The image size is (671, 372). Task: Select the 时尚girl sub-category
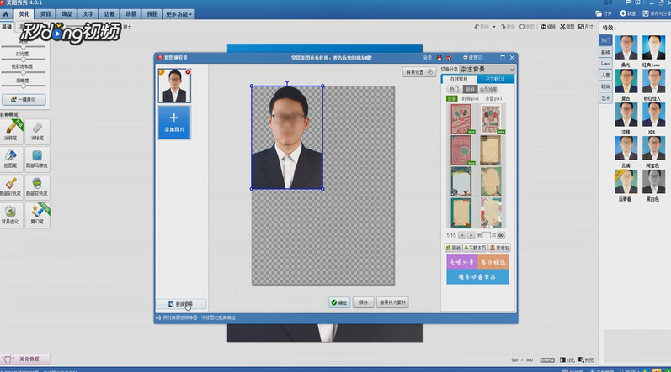[471, 98]
